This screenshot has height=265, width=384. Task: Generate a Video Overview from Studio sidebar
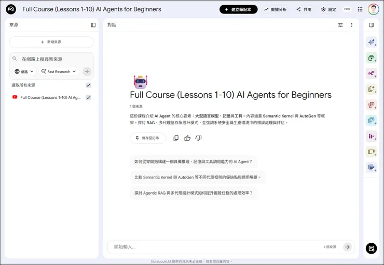[371, 58]
